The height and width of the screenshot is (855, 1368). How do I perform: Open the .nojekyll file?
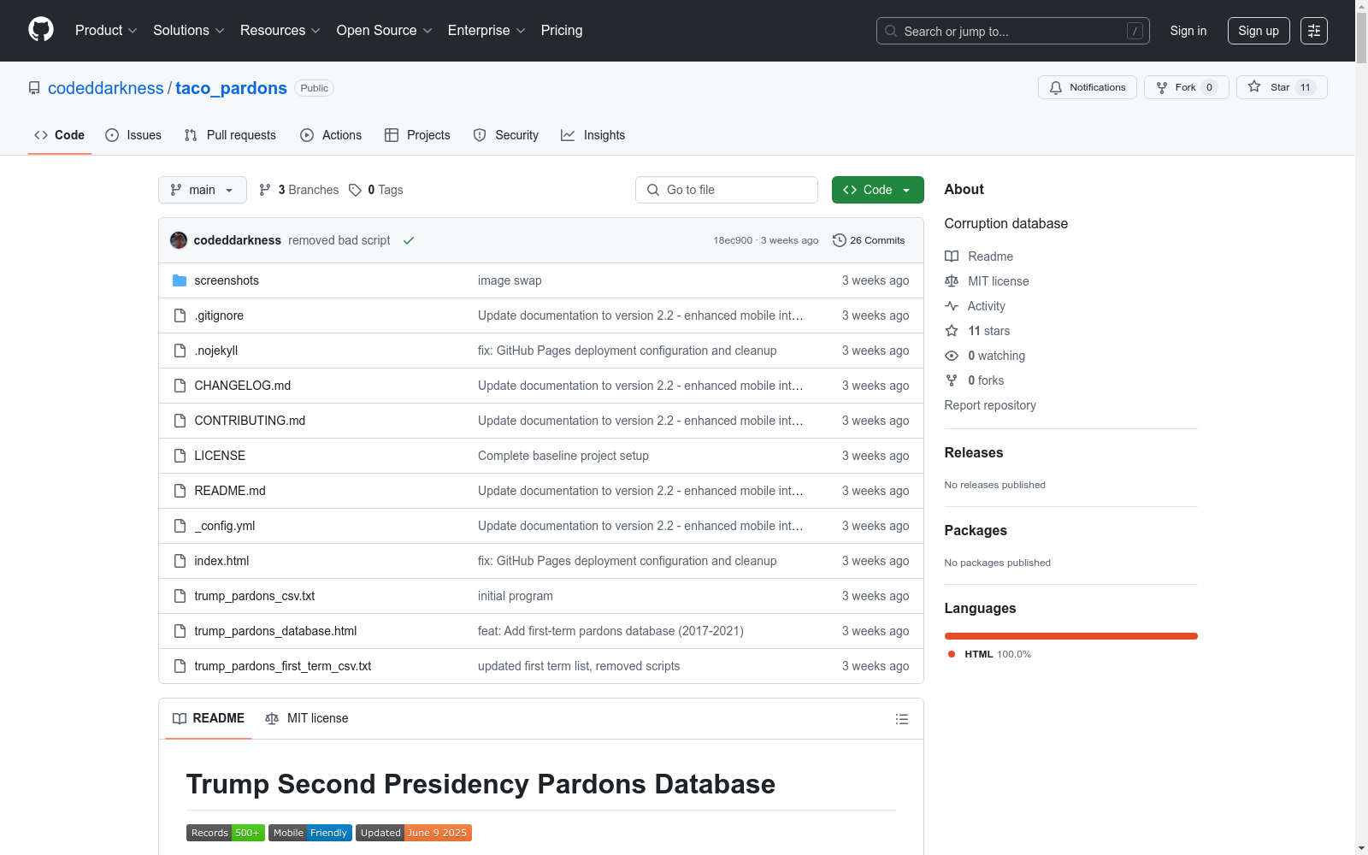216,351
